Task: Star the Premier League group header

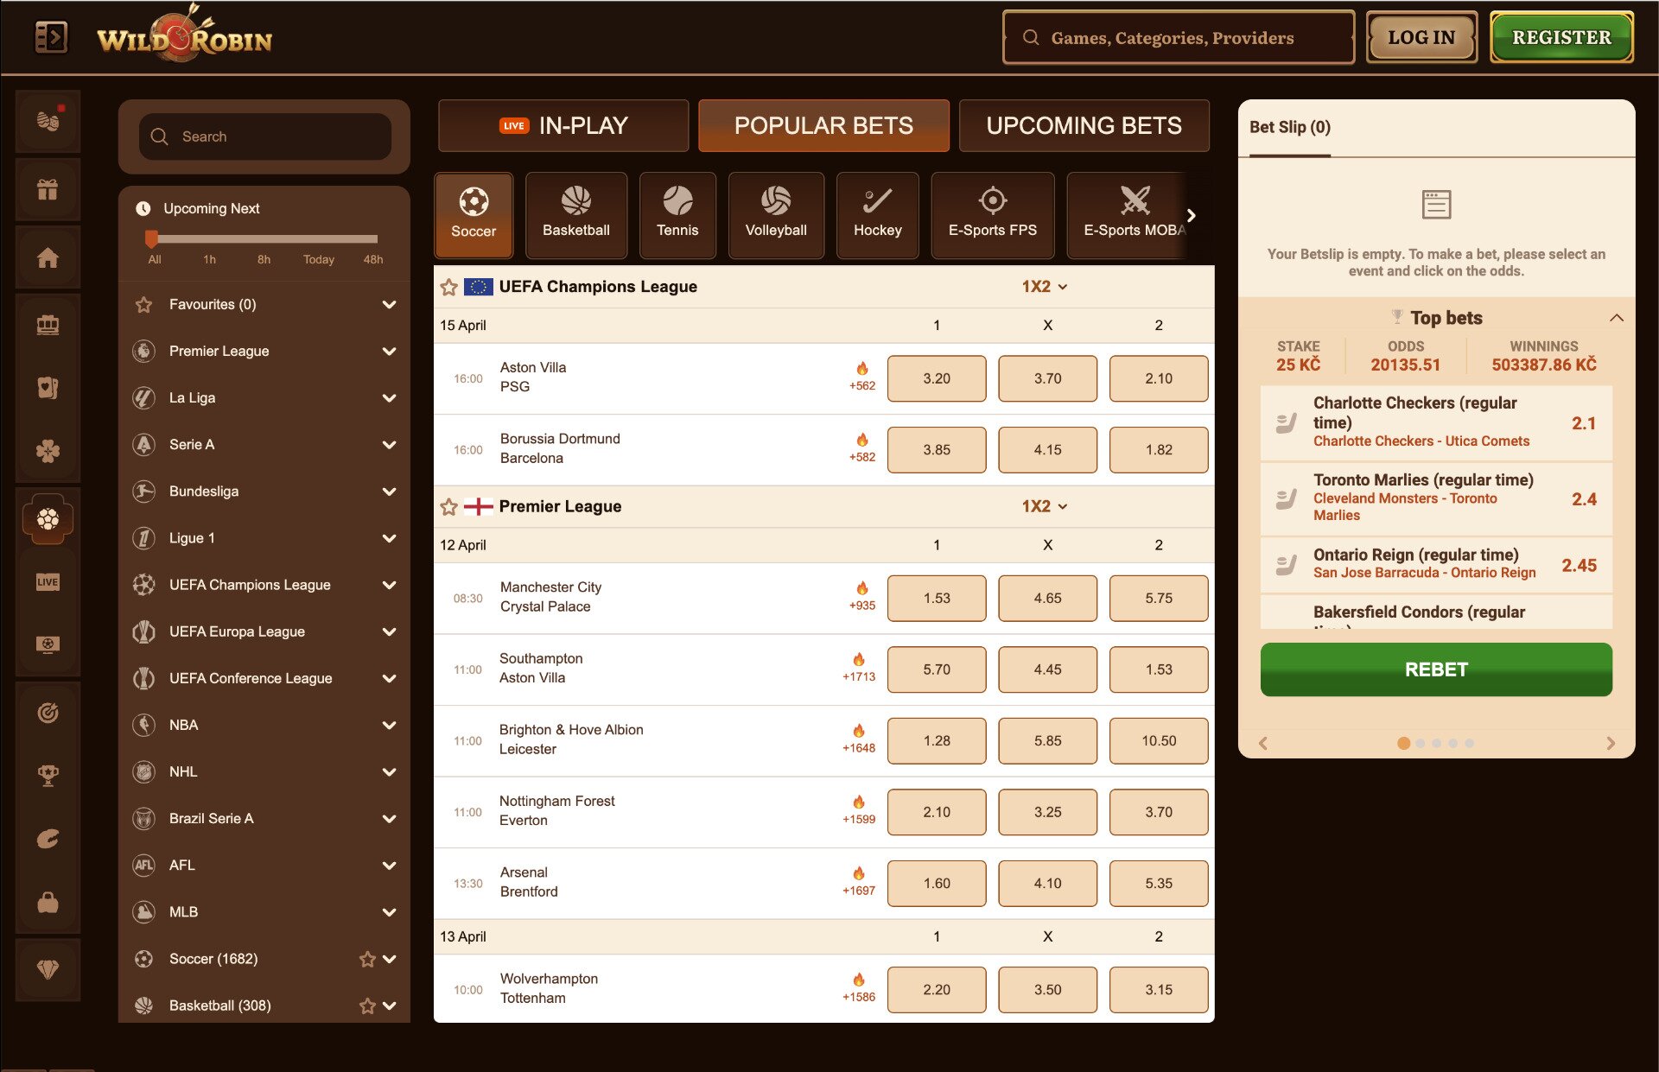Action: point(448,507)
